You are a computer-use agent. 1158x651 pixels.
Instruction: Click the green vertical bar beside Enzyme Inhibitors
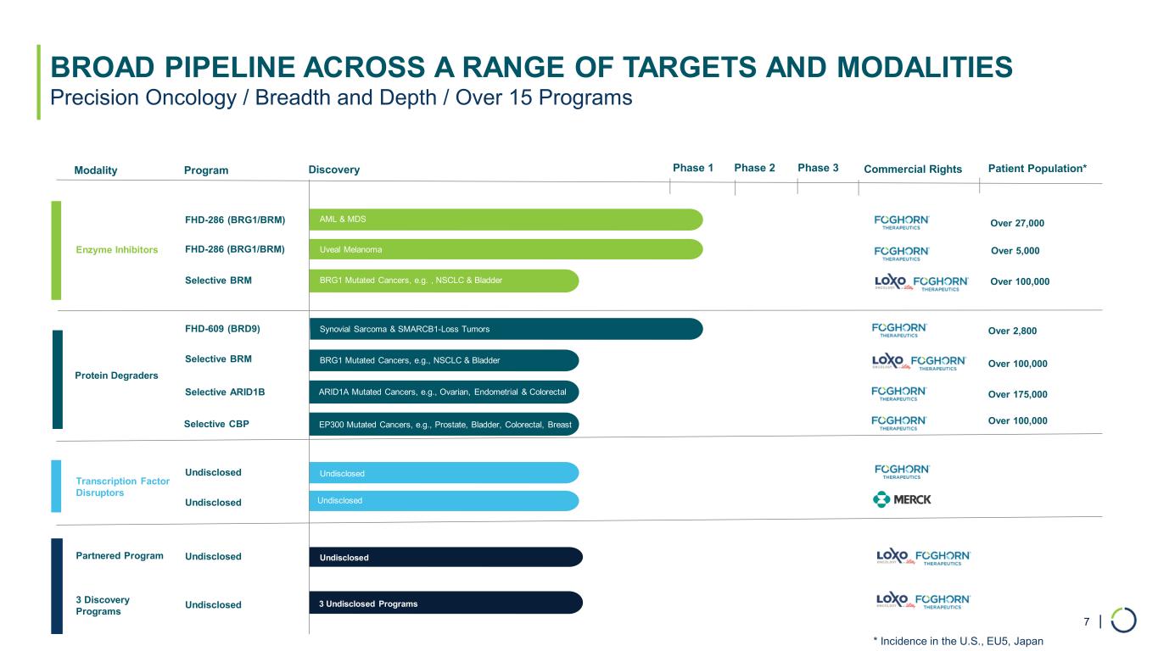57,250
